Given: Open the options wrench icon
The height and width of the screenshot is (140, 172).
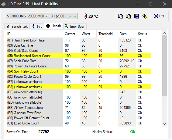Looking at the screenshot, I should click(145, 16).
